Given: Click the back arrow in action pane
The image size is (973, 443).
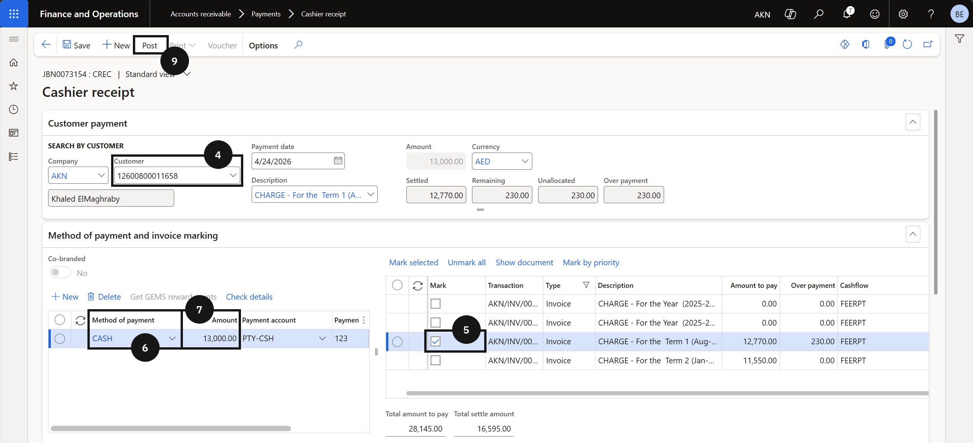Looking at the screenshot, I should pyautogui.click(x=46, y=45).
